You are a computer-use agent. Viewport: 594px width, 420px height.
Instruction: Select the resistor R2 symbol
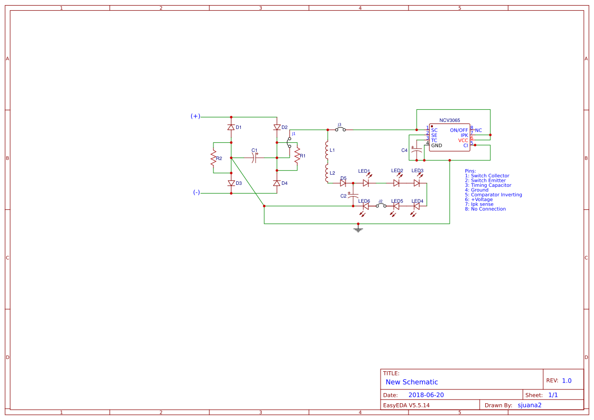pyautogui.click(x=213, y=158)
